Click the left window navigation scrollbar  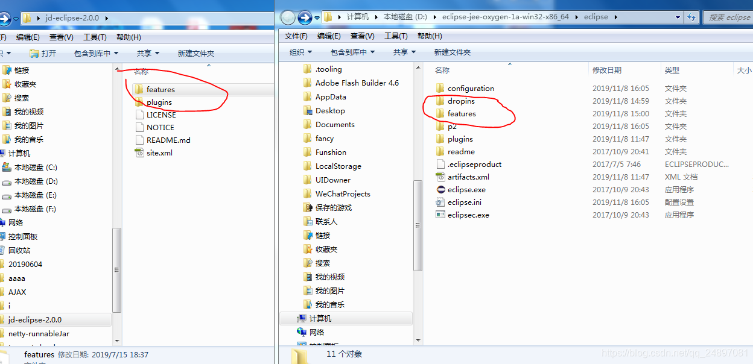pyautogui.click(x=118, y=270)
